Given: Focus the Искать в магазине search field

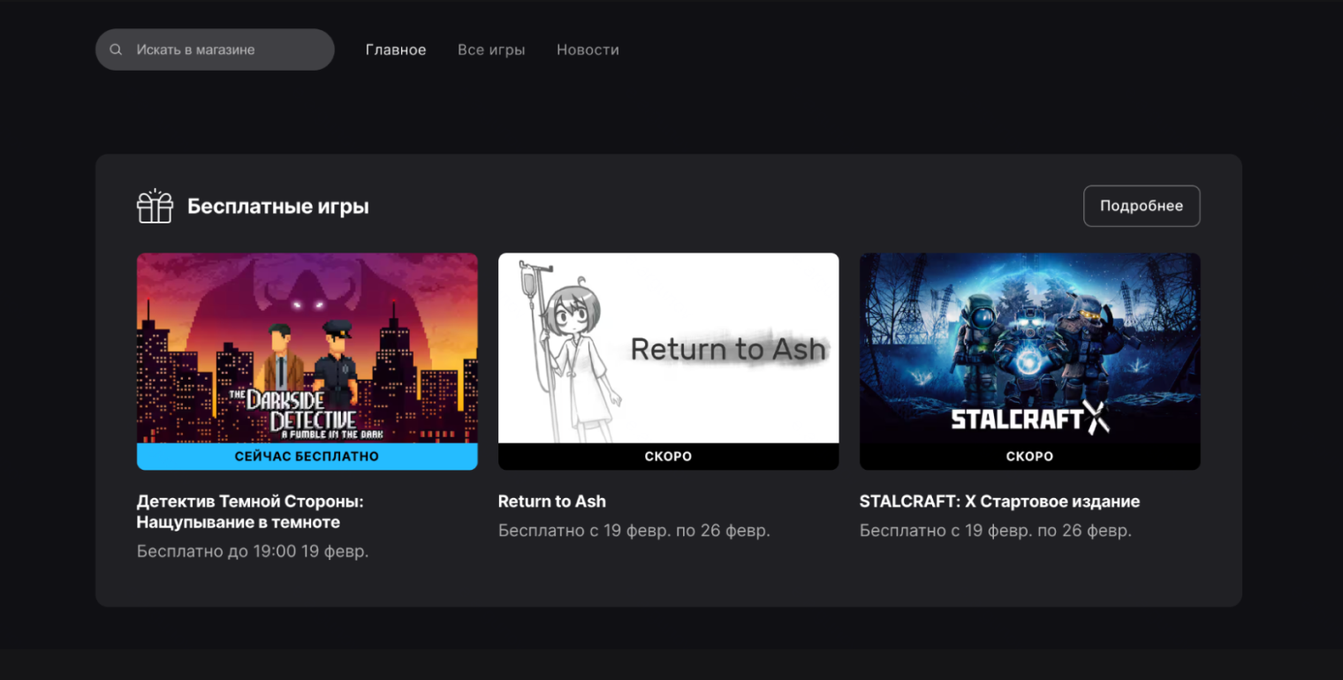Looking at the screenshot, I should click(215, 49).
